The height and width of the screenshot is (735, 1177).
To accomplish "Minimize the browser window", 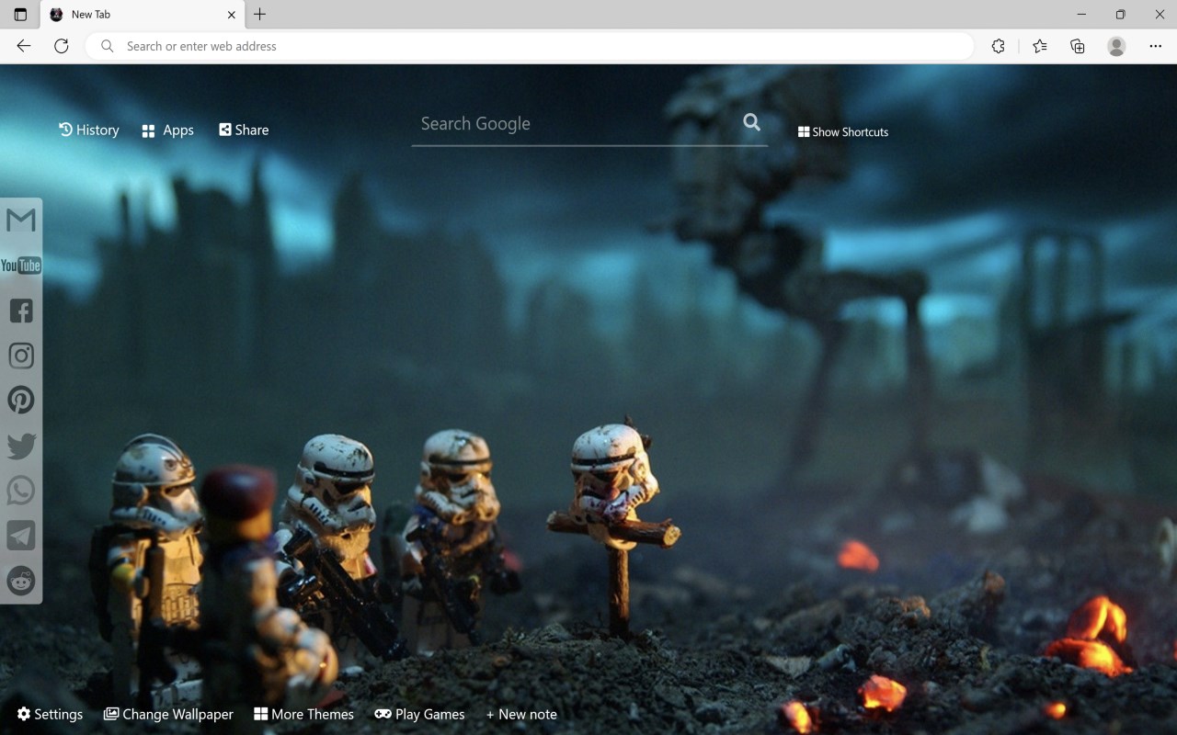I will pos(1081,15).
